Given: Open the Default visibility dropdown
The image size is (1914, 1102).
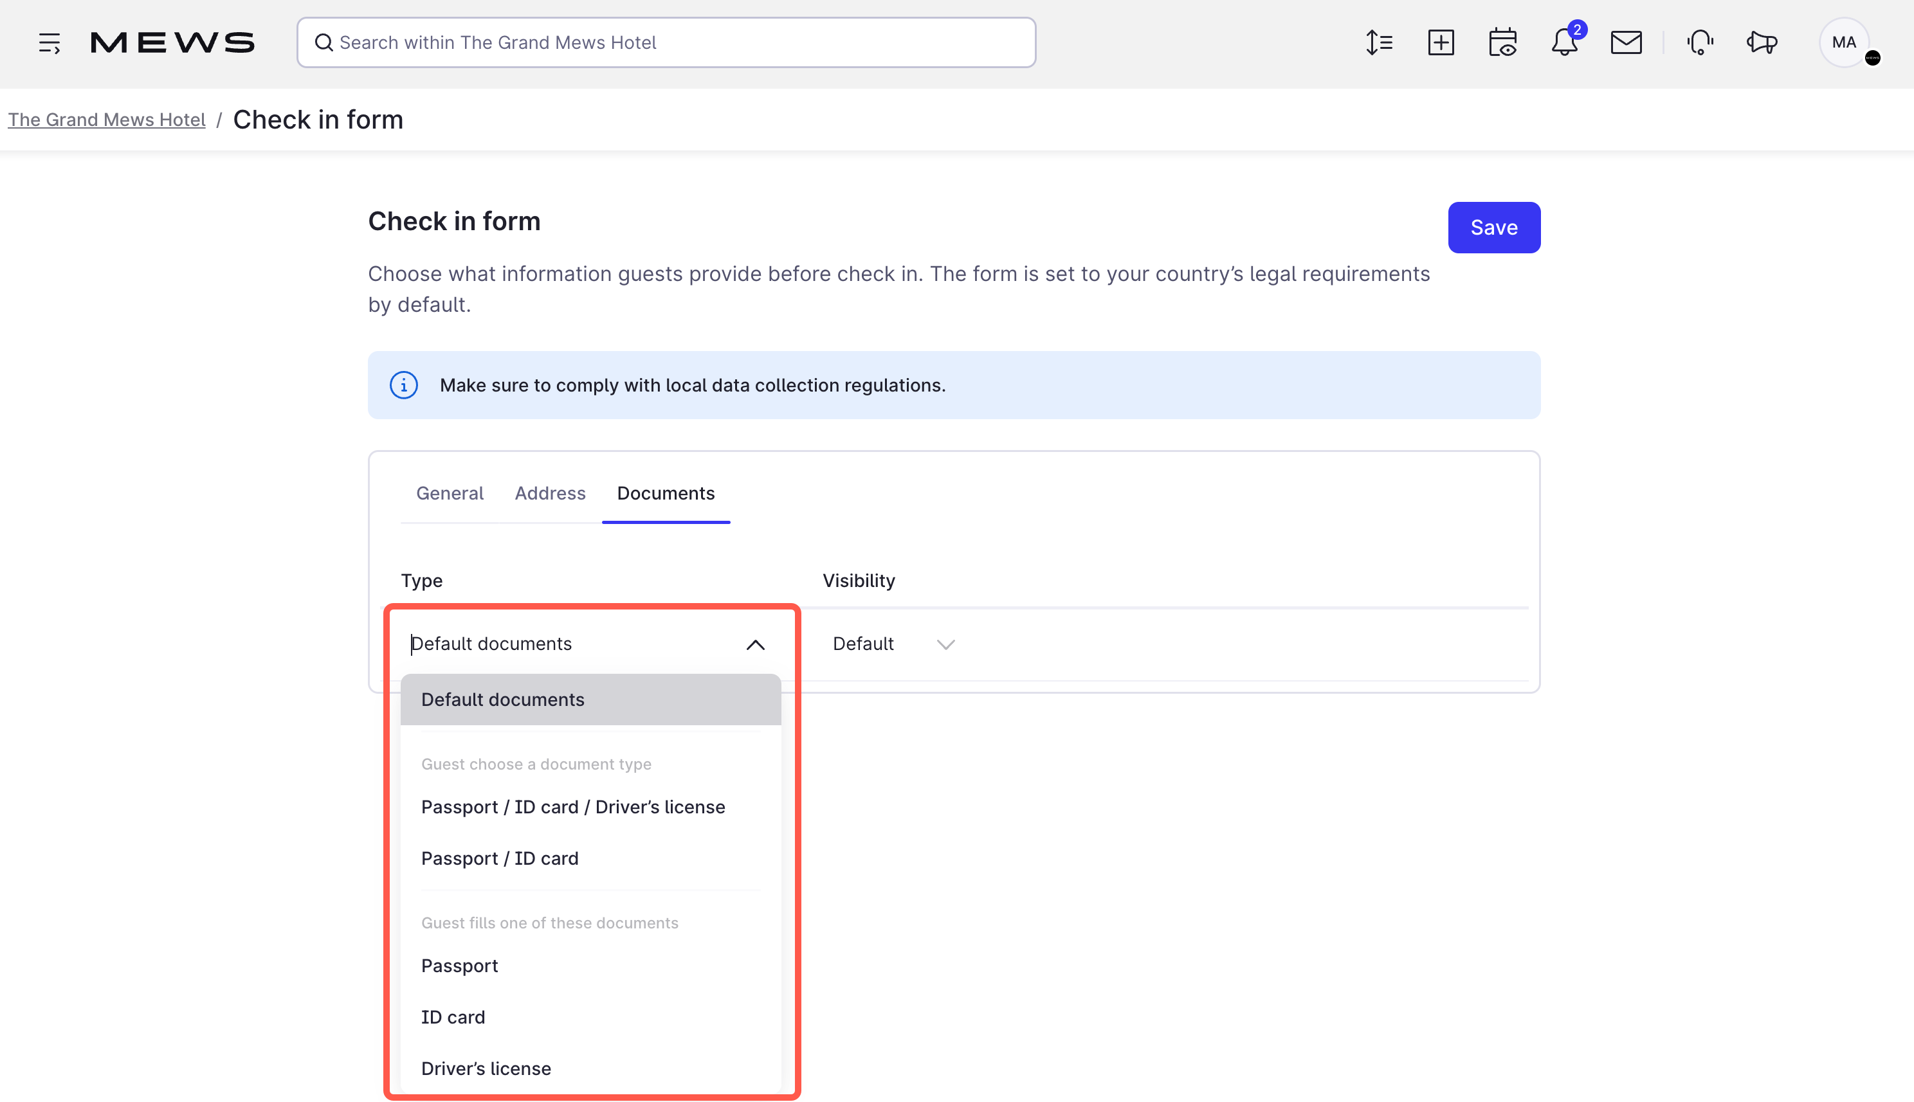Looking at the screenshot, I should click(893, 644).
